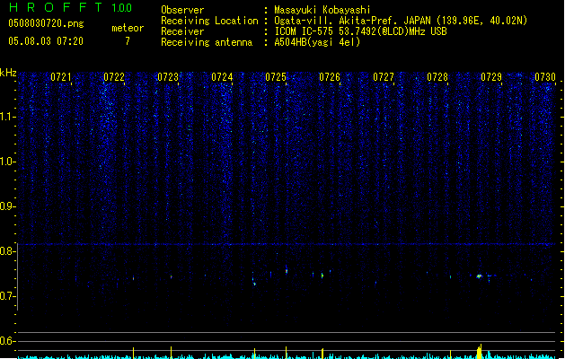Click the 0724 time marker
The width and height of the screenshot is (565, 359).
(222, 77)
